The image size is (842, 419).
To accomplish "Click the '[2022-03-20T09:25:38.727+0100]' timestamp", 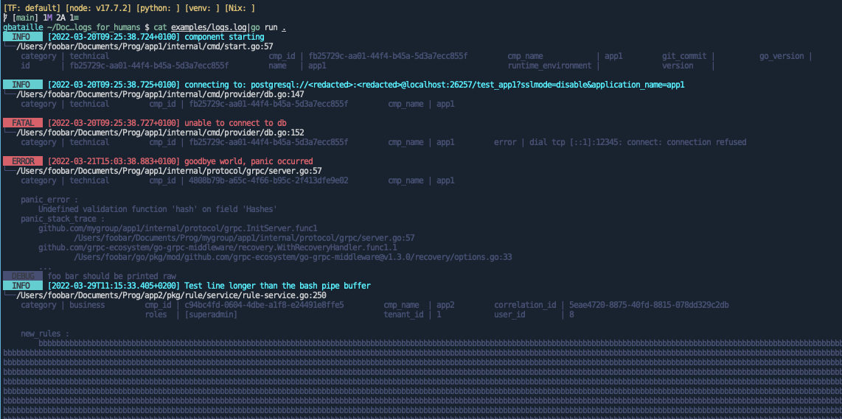I will (x=114, y=123).
